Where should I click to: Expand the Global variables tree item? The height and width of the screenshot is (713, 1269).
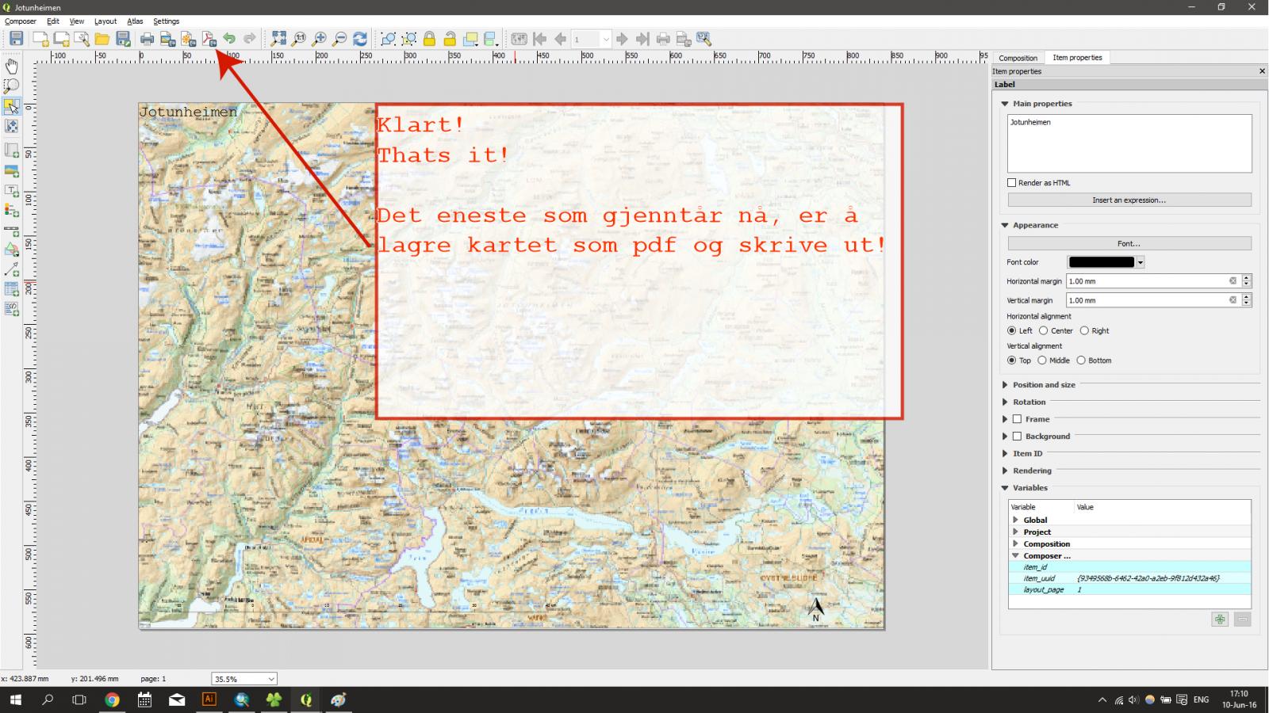coord(1016,520)
